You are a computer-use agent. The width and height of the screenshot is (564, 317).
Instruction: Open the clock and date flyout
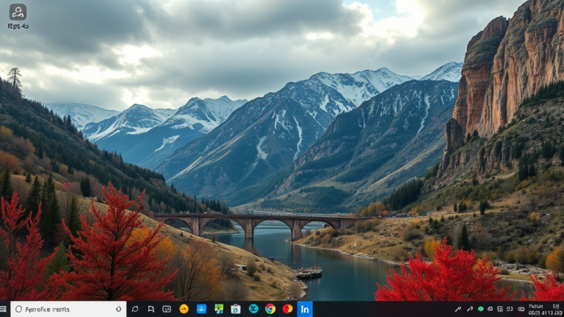546,309
